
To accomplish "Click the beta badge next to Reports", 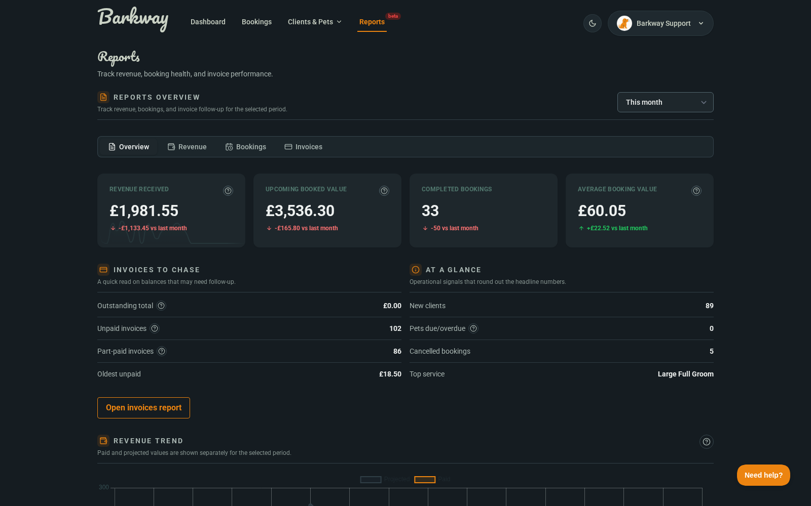I will [393, 16].
